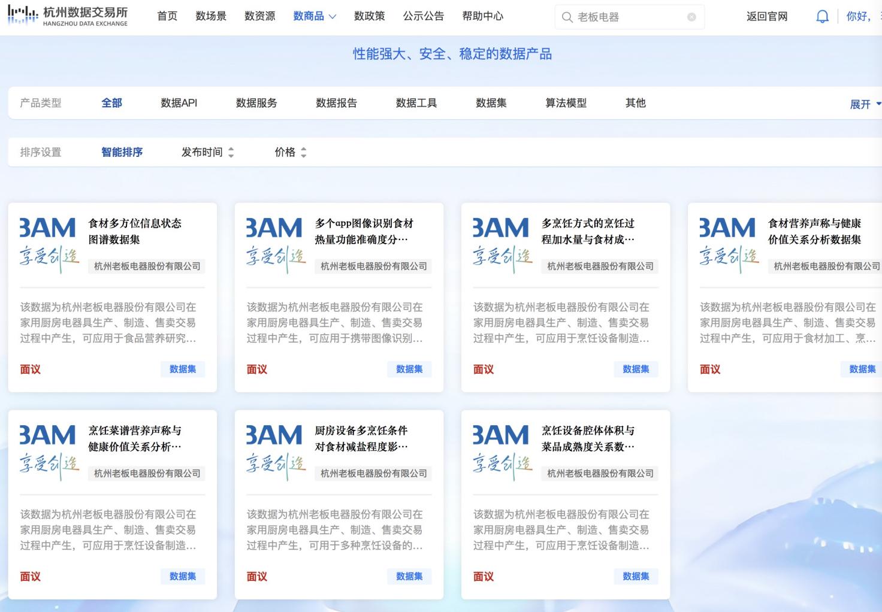This screenshot has height=612, width=882.
Task: Select the 全部 product type filter
Action: 111,103
